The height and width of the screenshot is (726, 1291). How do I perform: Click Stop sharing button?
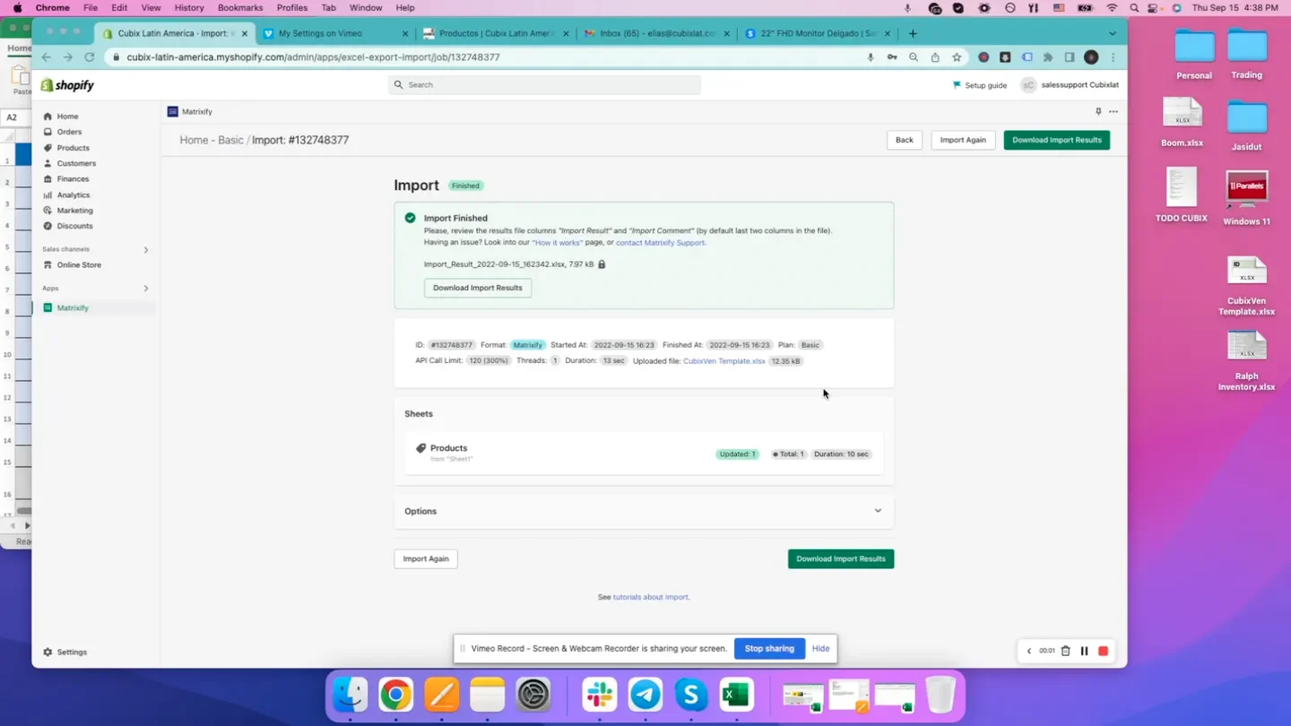point(769,649)
